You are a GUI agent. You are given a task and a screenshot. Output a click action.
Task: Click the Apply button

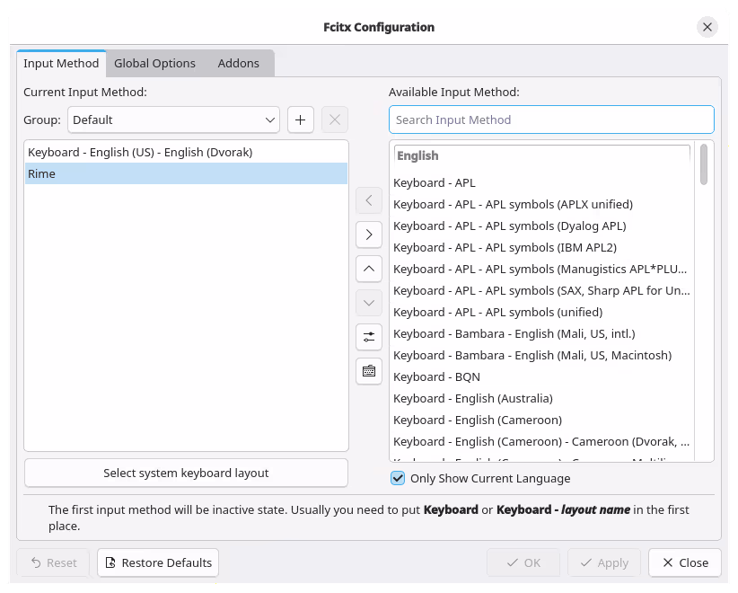[604, 562]
